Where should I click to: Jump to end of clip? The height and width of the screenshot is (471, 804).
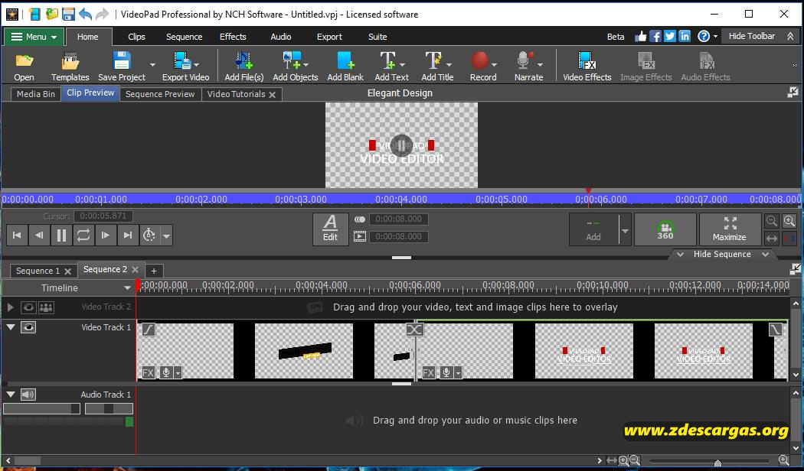coord(127,235)
